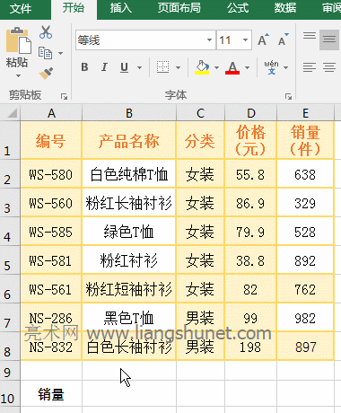Select header cell 销量（件）

pyautogui.click(x=305, y=140)
